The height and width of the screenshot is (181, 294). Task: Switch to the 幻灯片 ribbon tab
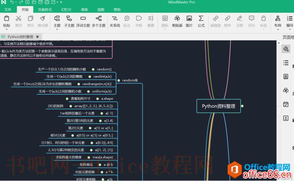coord(67,9)
